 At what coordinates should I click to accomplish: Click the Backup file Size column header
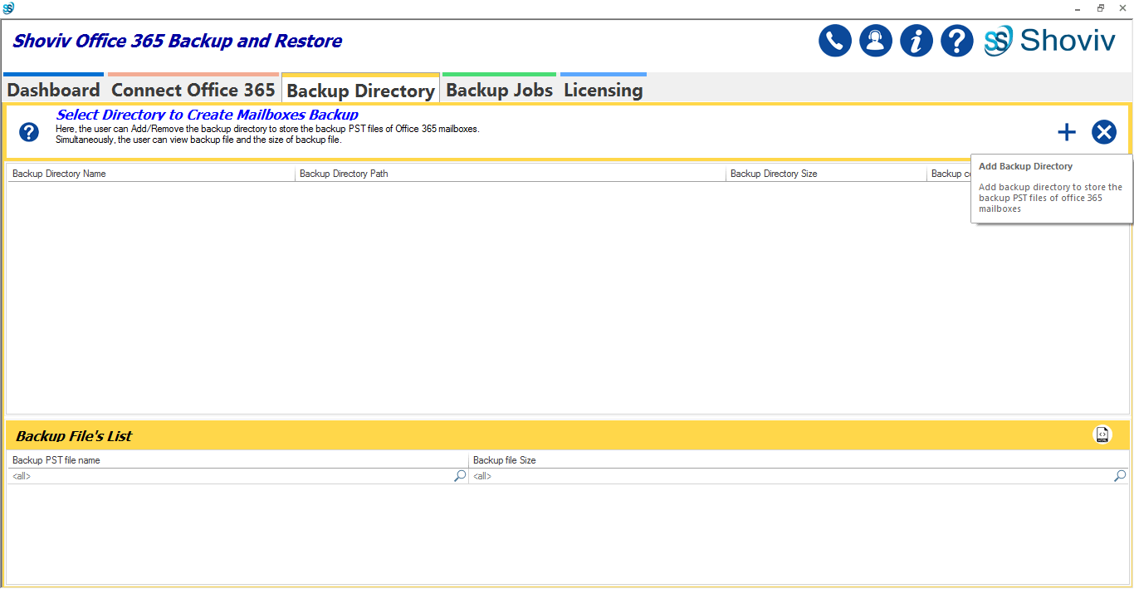[799, 460]
